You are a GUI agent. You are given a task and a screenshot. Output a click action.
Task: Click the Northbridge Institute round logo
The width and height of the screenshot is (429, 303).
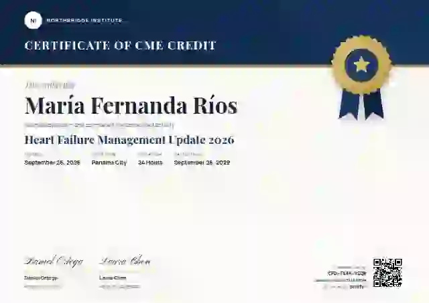pyautogui.click(x=33, y=20)
